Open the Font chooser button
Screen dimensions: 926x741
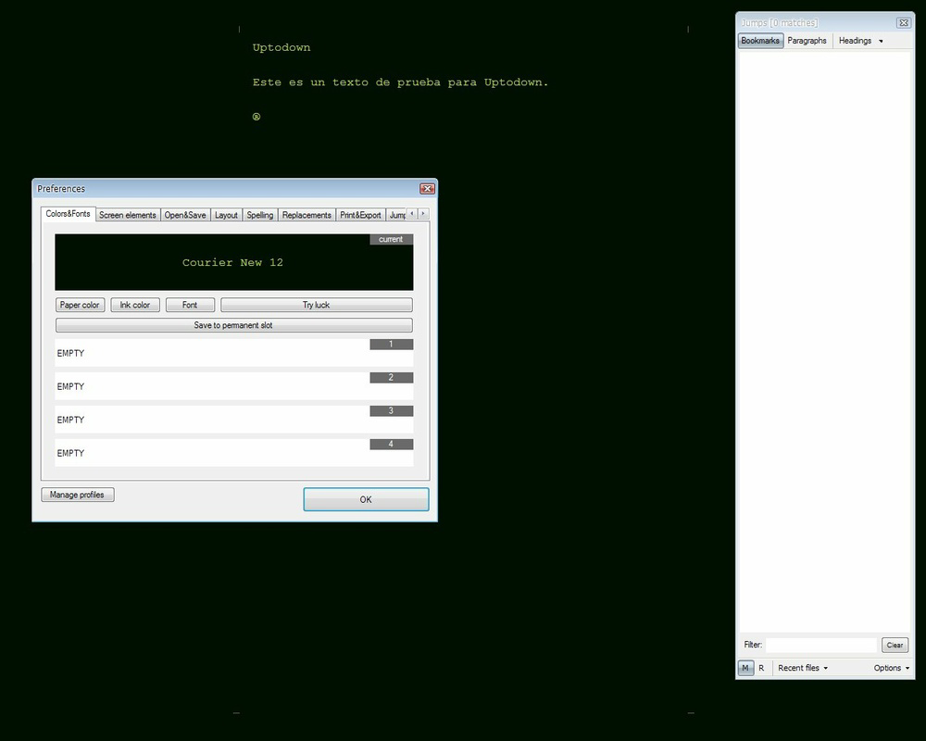(x=190, y=305)
